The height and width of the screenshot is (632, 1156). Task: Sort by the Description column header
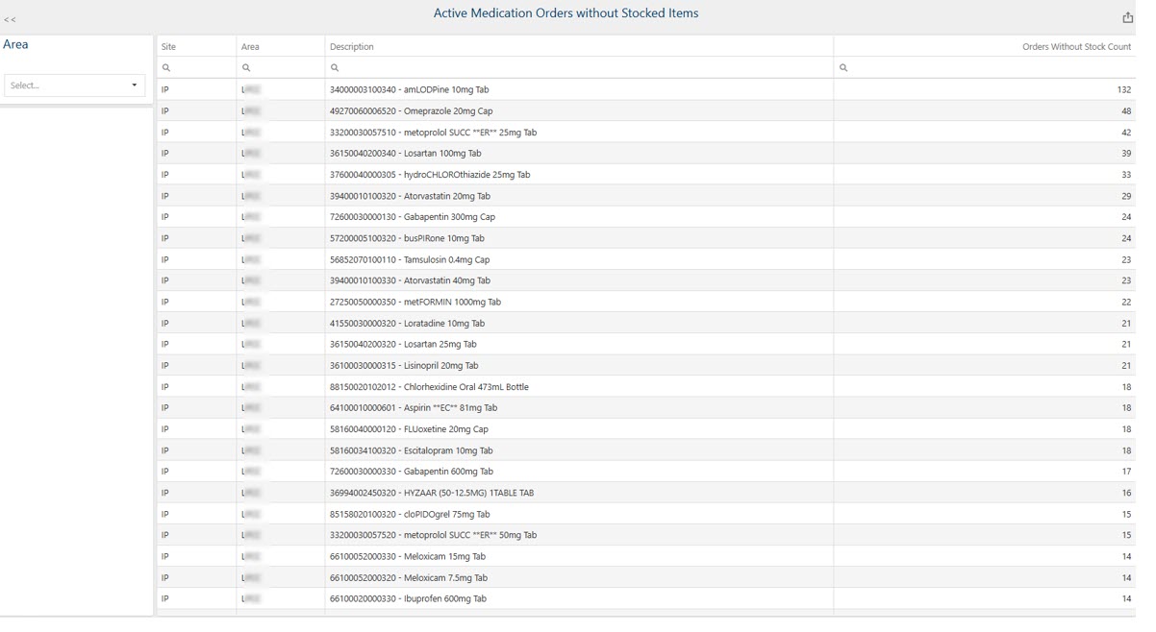tap(352, 47)
